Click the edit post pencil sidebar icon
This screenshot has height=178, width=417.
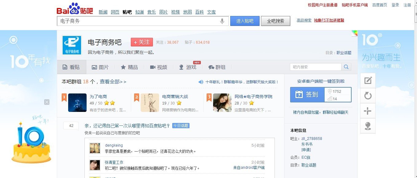coord(368,81)
